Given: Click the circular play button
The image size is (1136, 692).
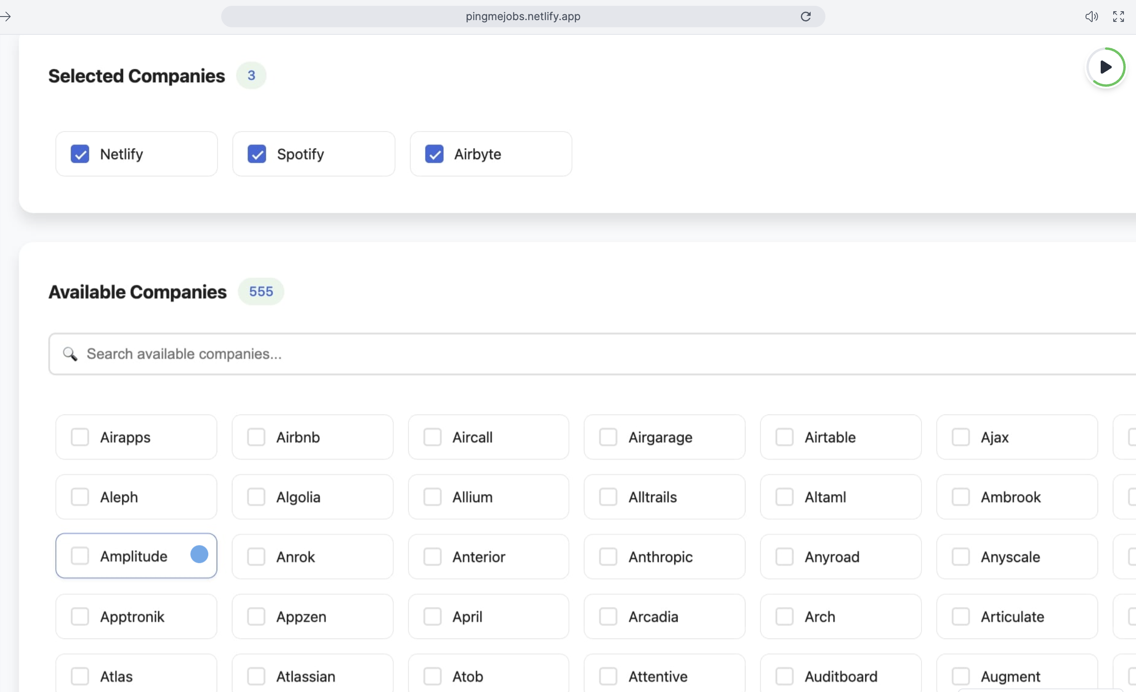Looking at the screenshot, I should pos(1106,67).
